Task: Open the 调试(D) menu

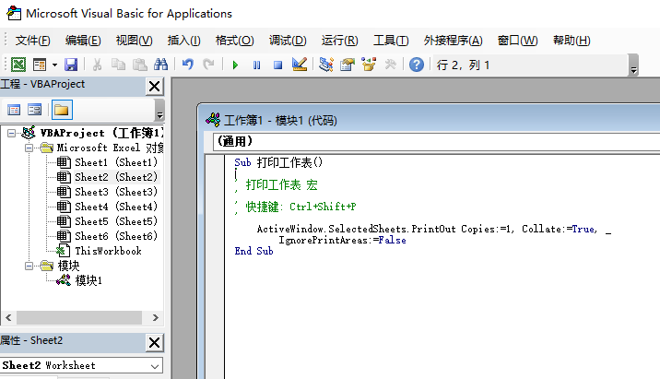Action: tap(288, 41)
